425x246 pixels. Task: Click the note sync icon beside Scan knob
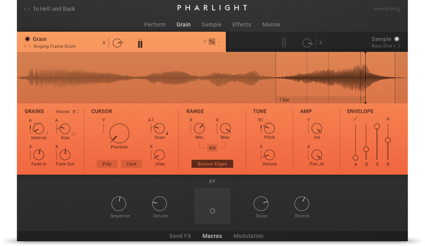[x=167, y=133]
